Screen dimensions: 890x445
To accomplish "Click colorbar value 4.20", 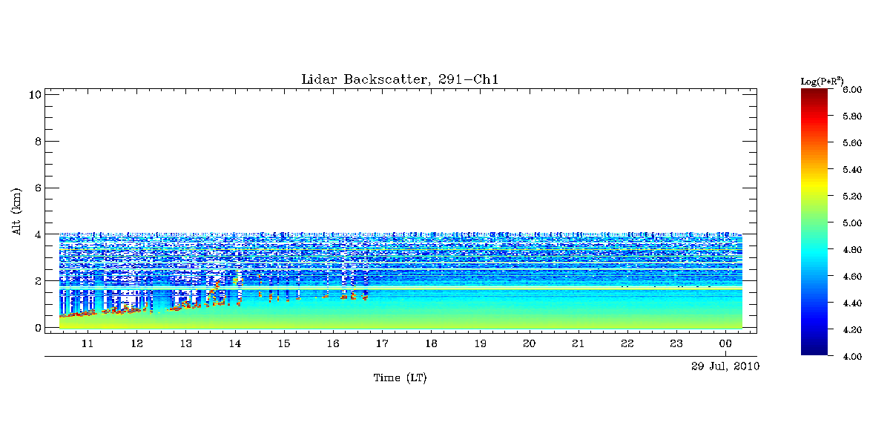I will pyautogui.click(x=852, y=330).
